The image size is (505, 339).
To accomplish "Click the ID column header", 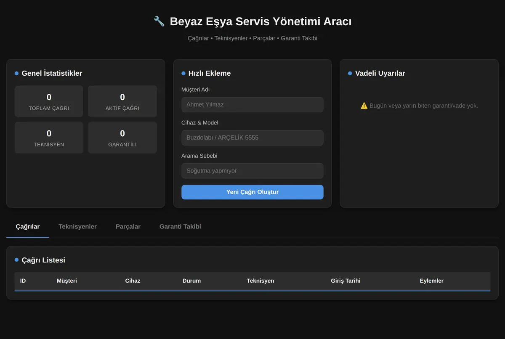I will (x=23, y=281).
